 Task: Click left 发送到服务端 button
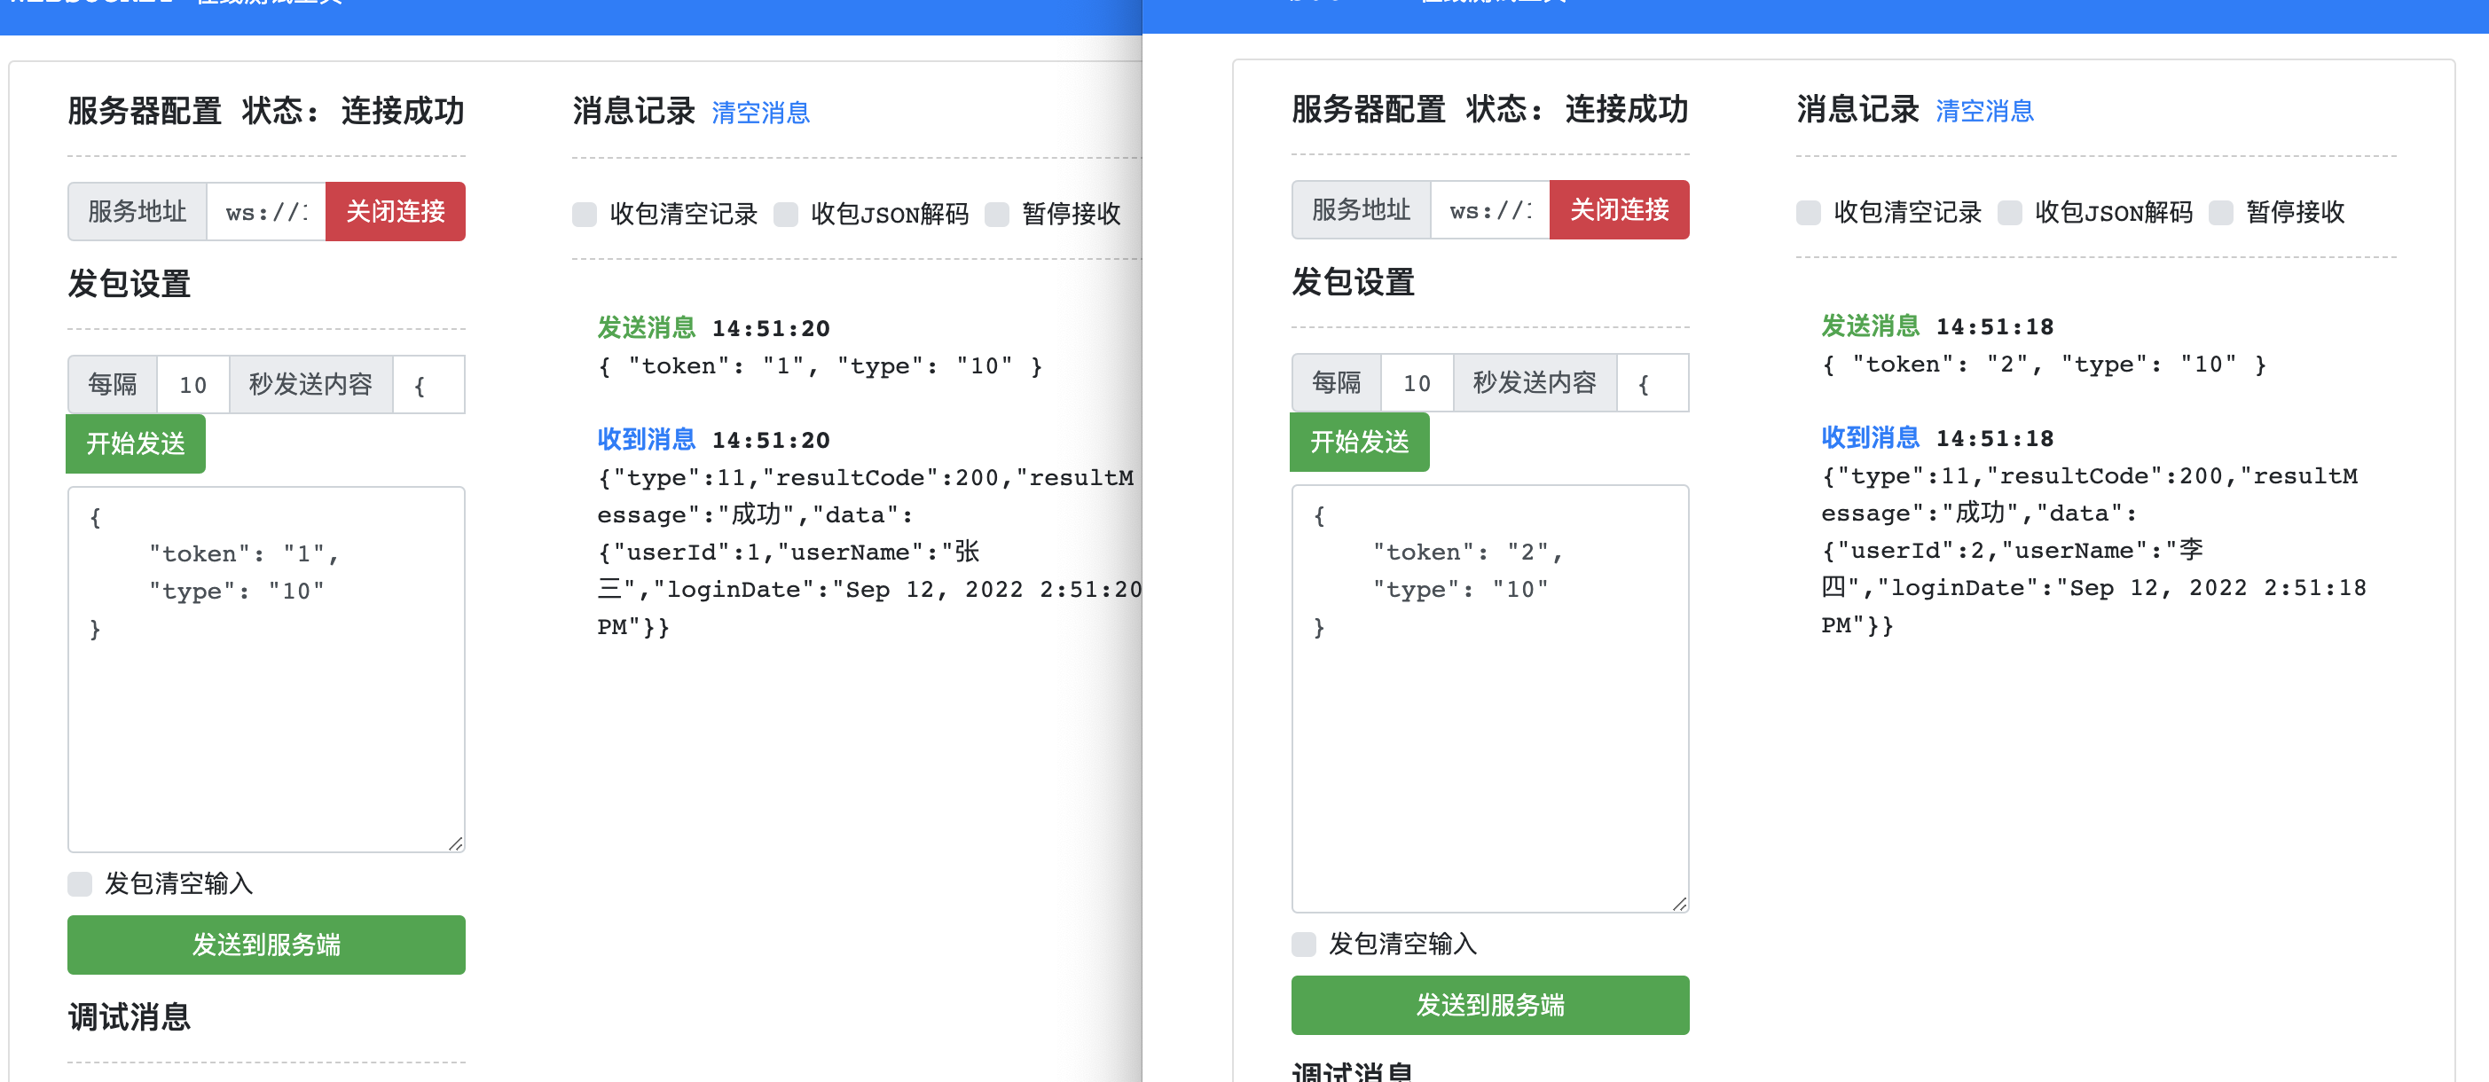click(x=267, y=945)
